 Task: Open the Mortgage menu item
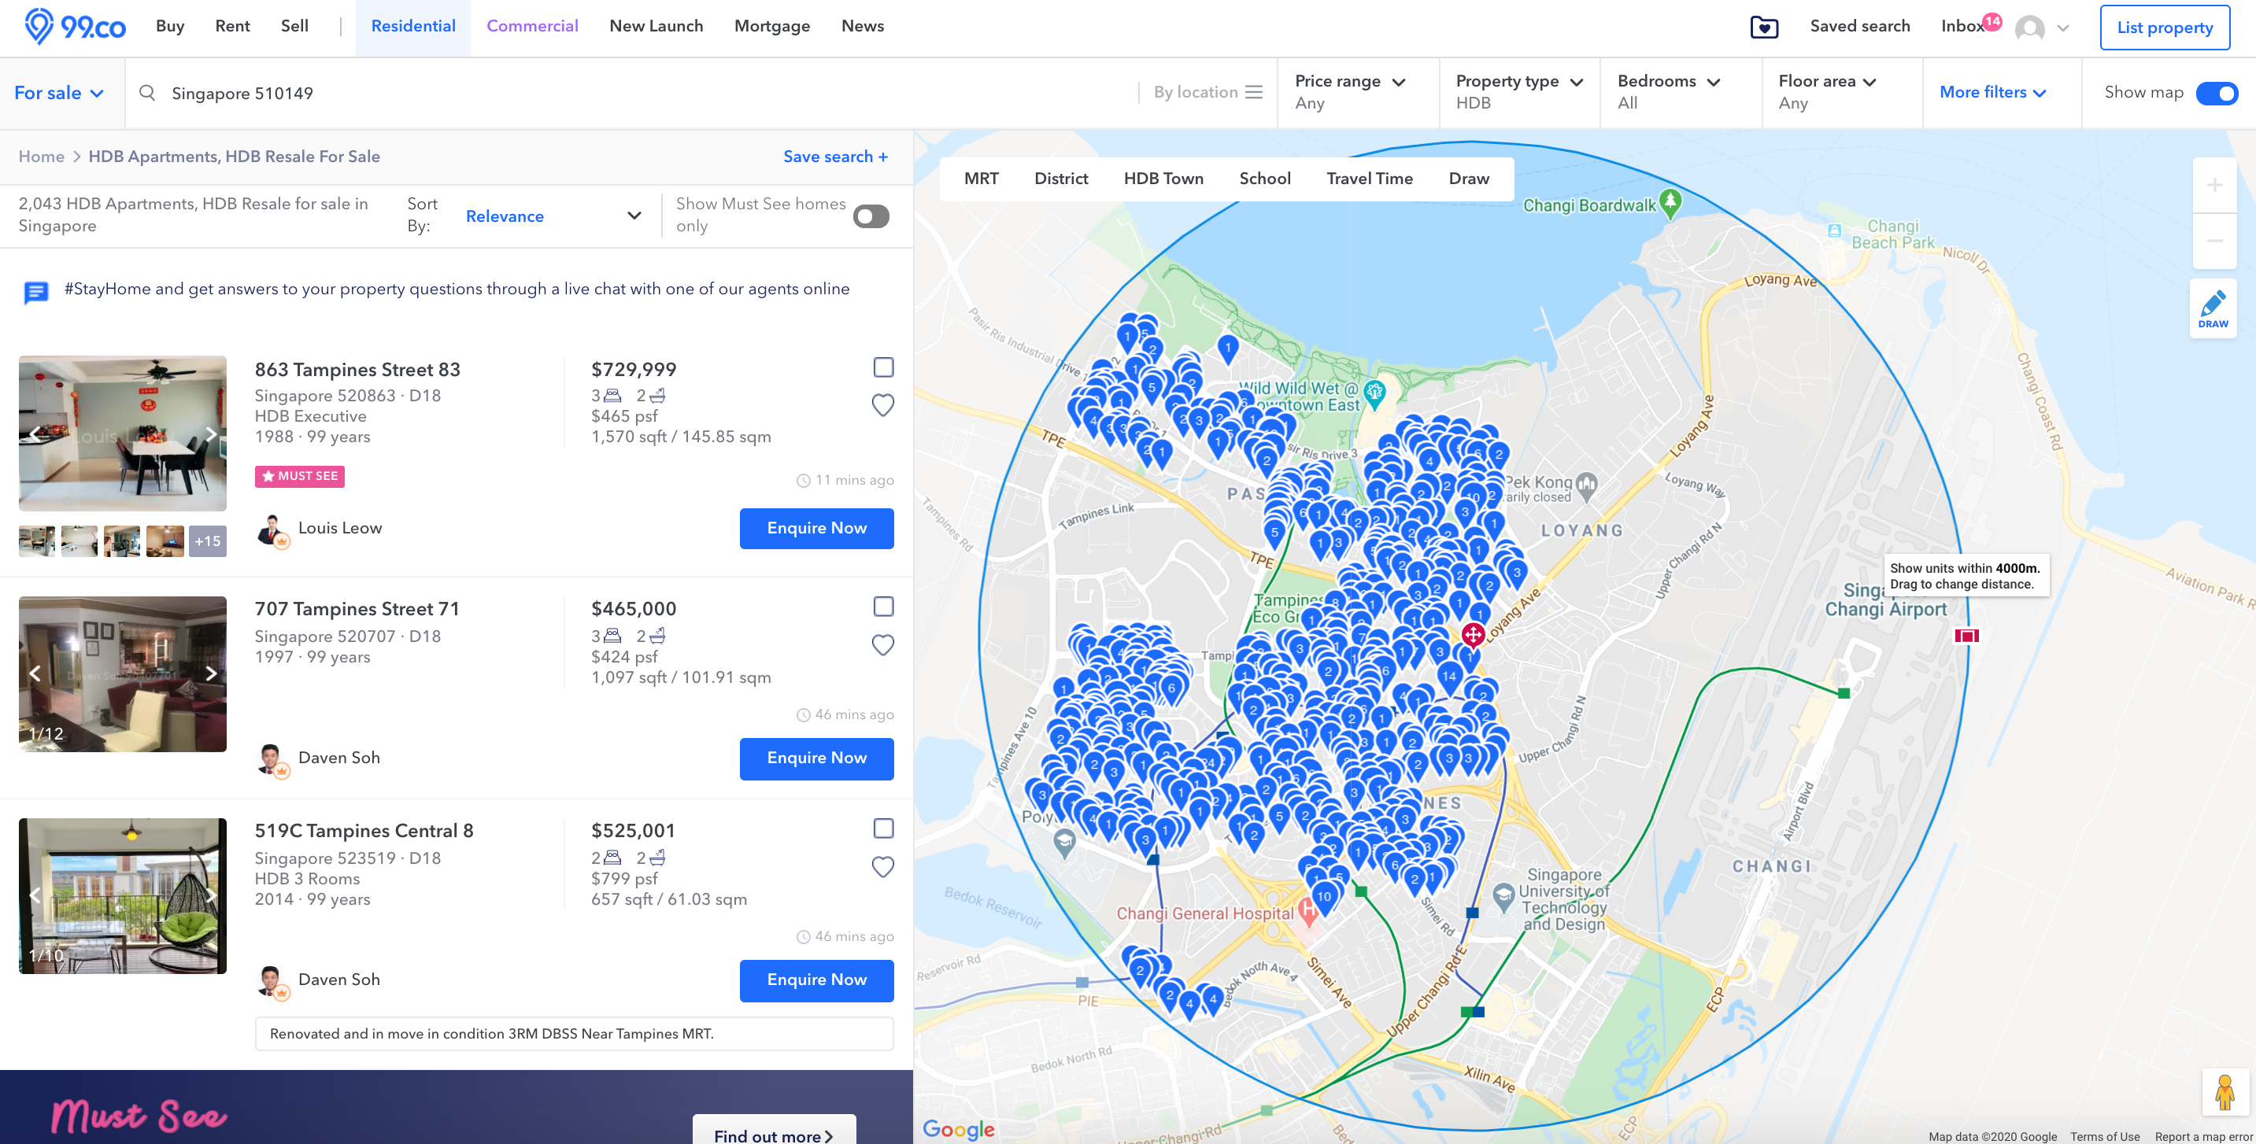771,26
